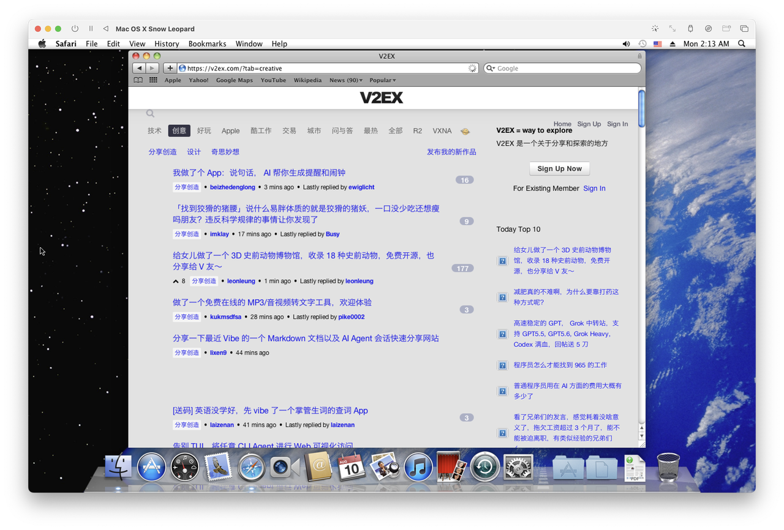Open topic about the MP3/音视频转文字工具
This screenshot has width=784, height=530.
tap(272, 302)
